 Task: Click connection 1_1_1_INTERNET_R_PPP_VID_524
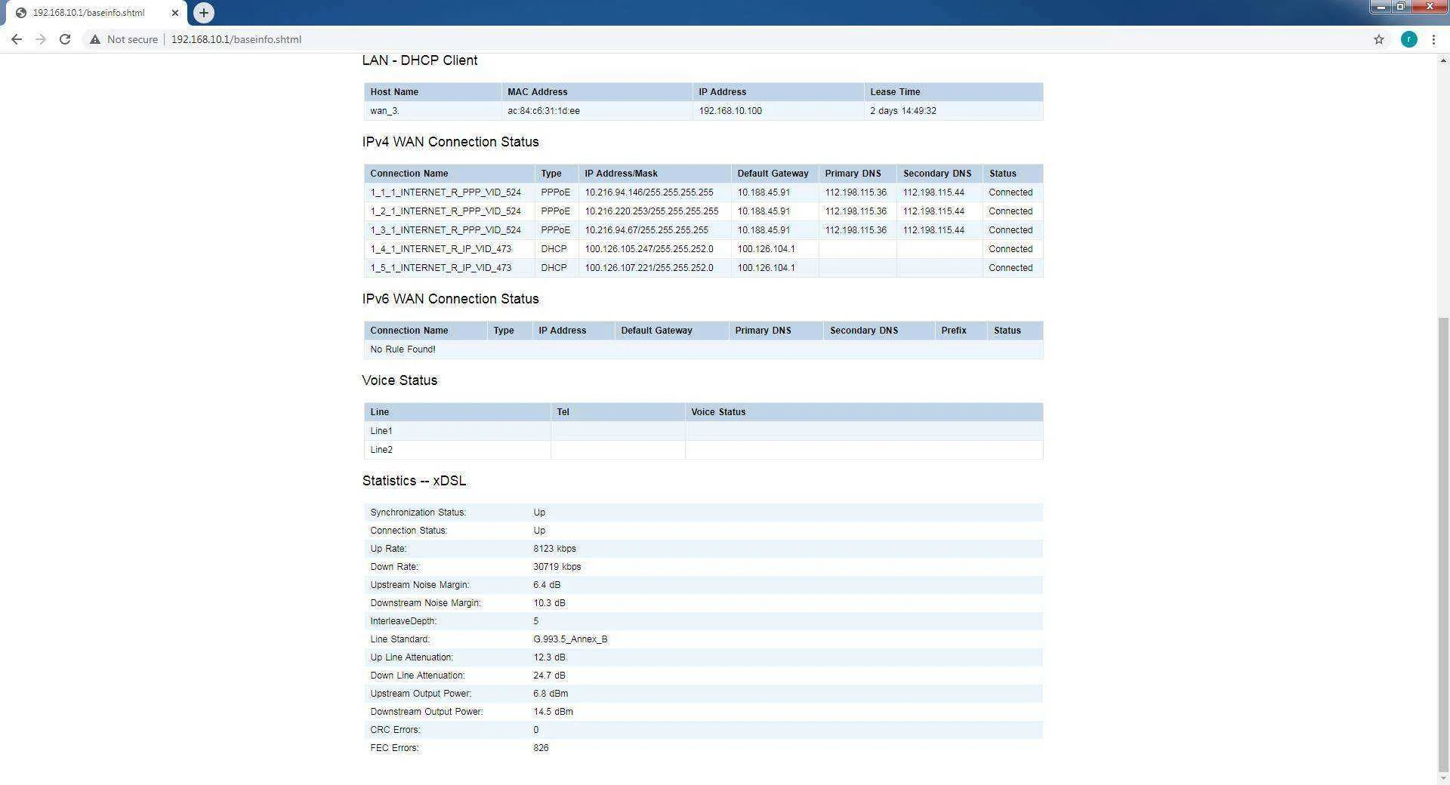click(x=446, y=192)
